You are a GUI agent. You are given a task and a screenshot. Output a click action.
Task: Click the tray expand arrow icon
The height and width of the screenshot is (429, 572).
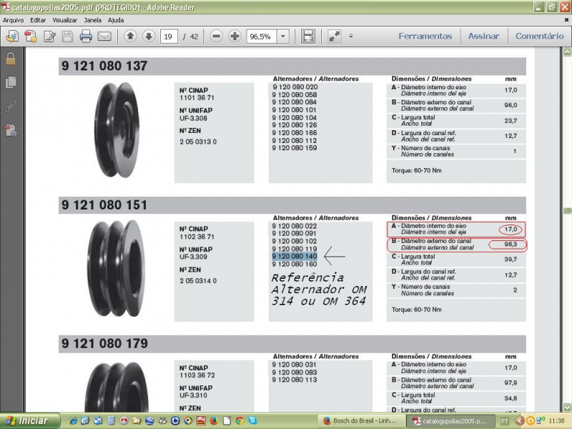(x=520, y=420)
